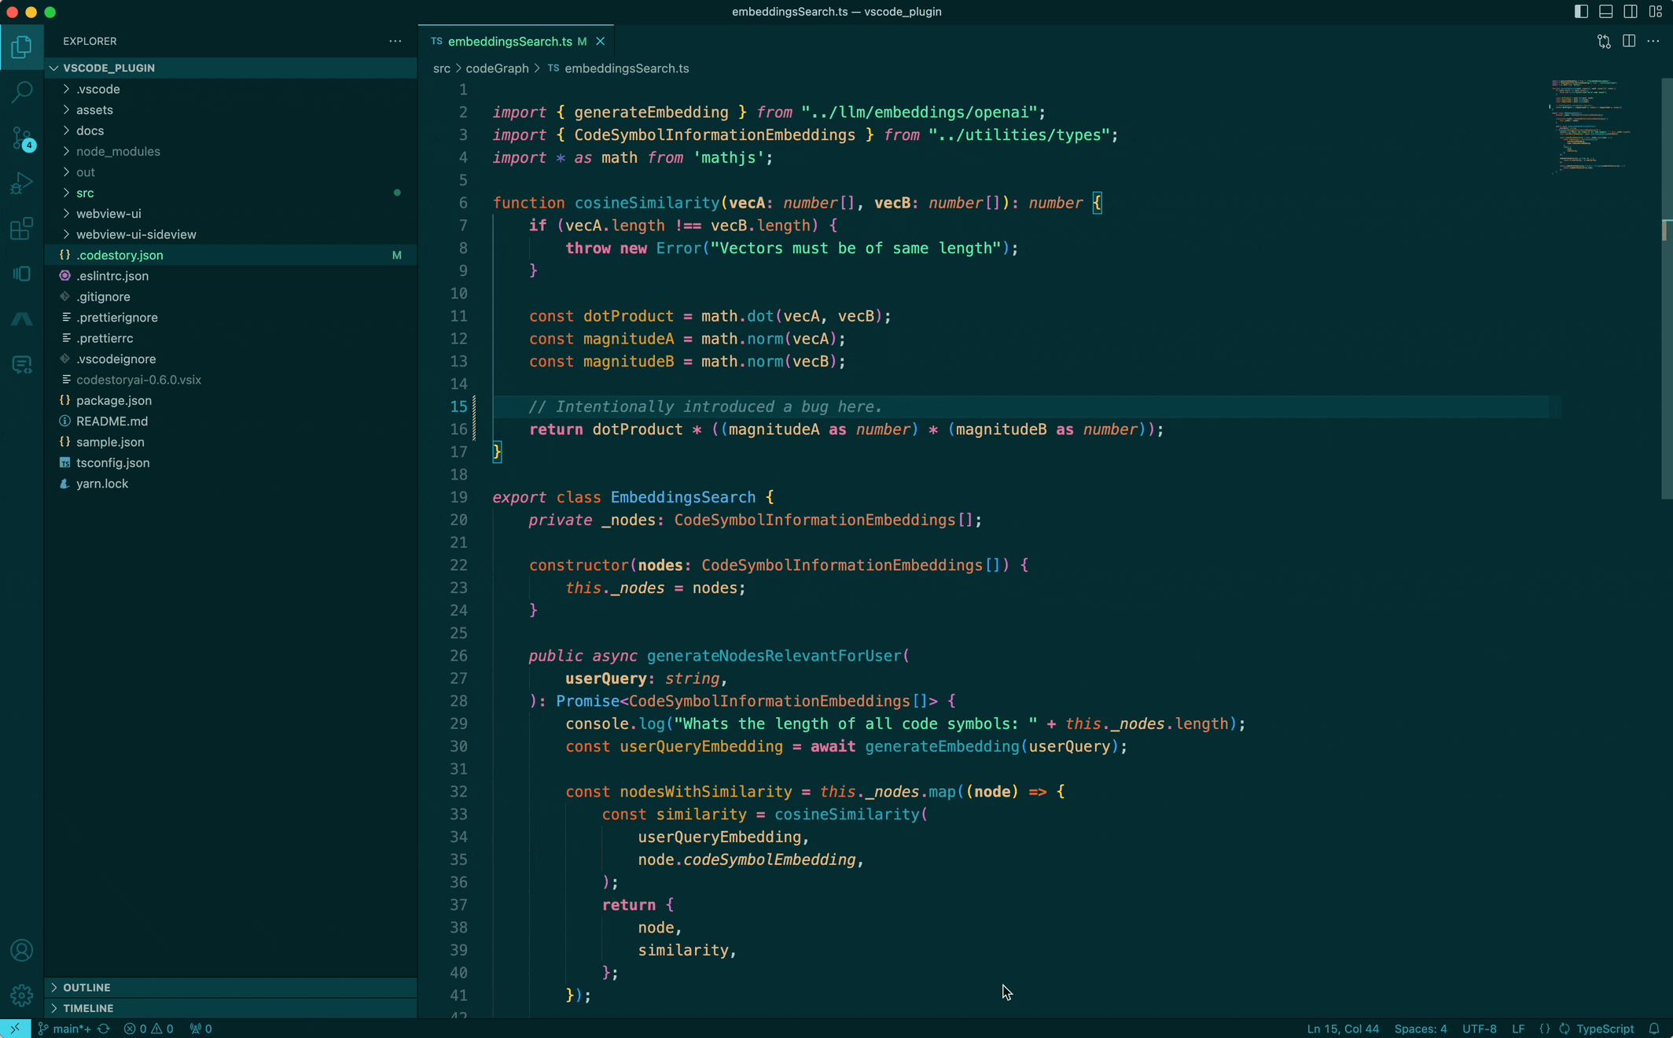Viewport: 1673px width, 1038px height.
Task: Click split editor right icon
Action: 1629,41
